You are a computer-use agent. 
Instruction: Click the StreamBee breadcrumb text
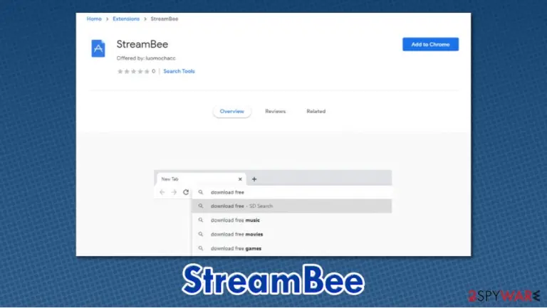pos(165,18)
